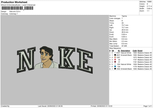Choose the blue swatch with code 1176
This screenshot has width=153, height=108.
click(x=115, y=66)
